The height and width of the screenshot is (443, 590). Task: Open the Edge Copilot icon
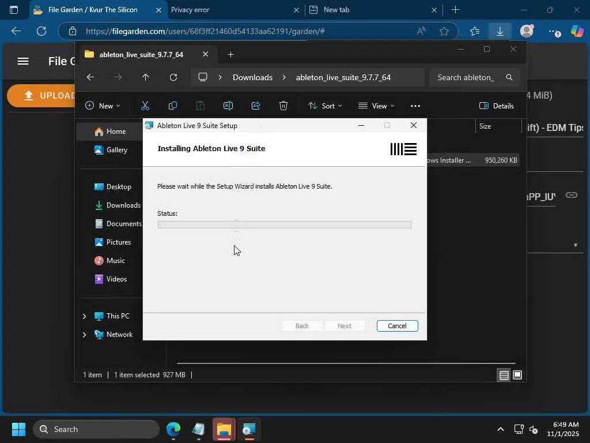pos(577,31)
